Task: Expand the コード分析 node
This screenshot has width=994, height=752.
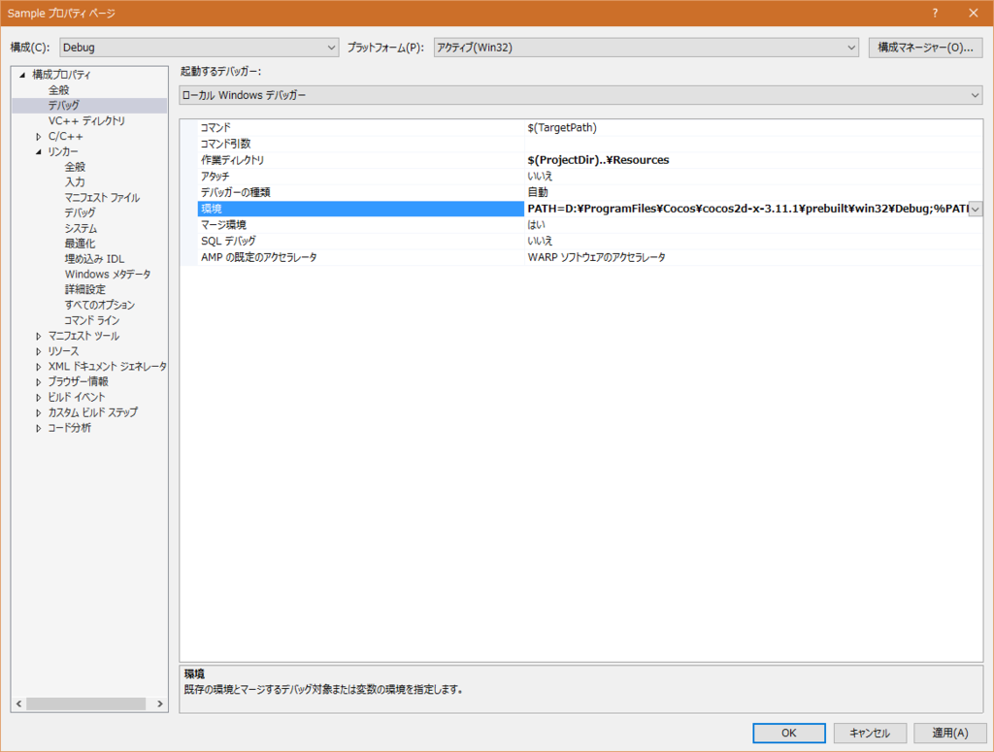Action: (x=39, y=428)
